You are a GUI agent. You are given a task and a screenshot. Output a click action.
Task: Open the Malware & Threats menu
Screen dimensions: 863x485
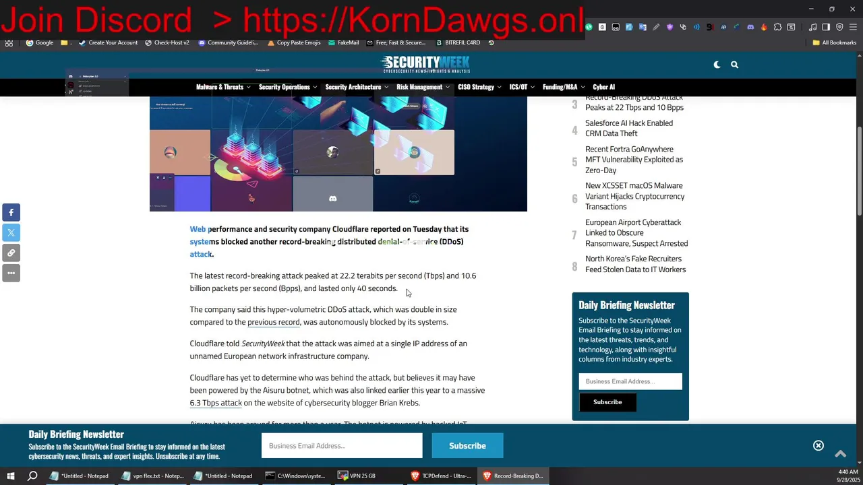click(223, 87)
